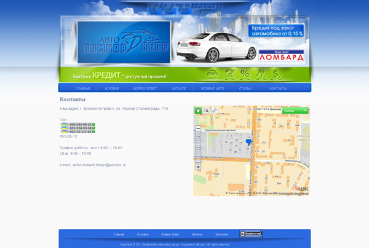Click the percent icon in green banner

coord(245,74)
